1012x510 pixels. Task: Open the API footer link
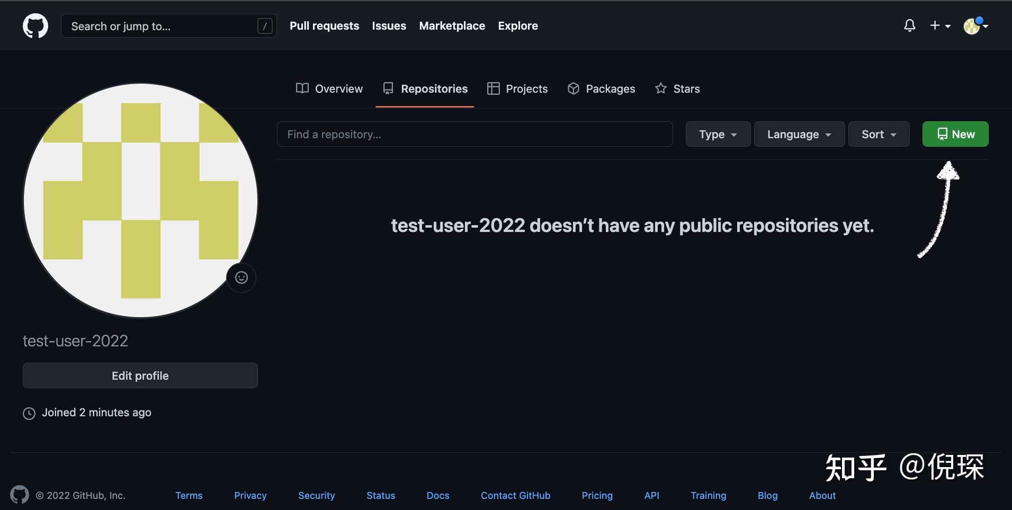pos(651,496)
